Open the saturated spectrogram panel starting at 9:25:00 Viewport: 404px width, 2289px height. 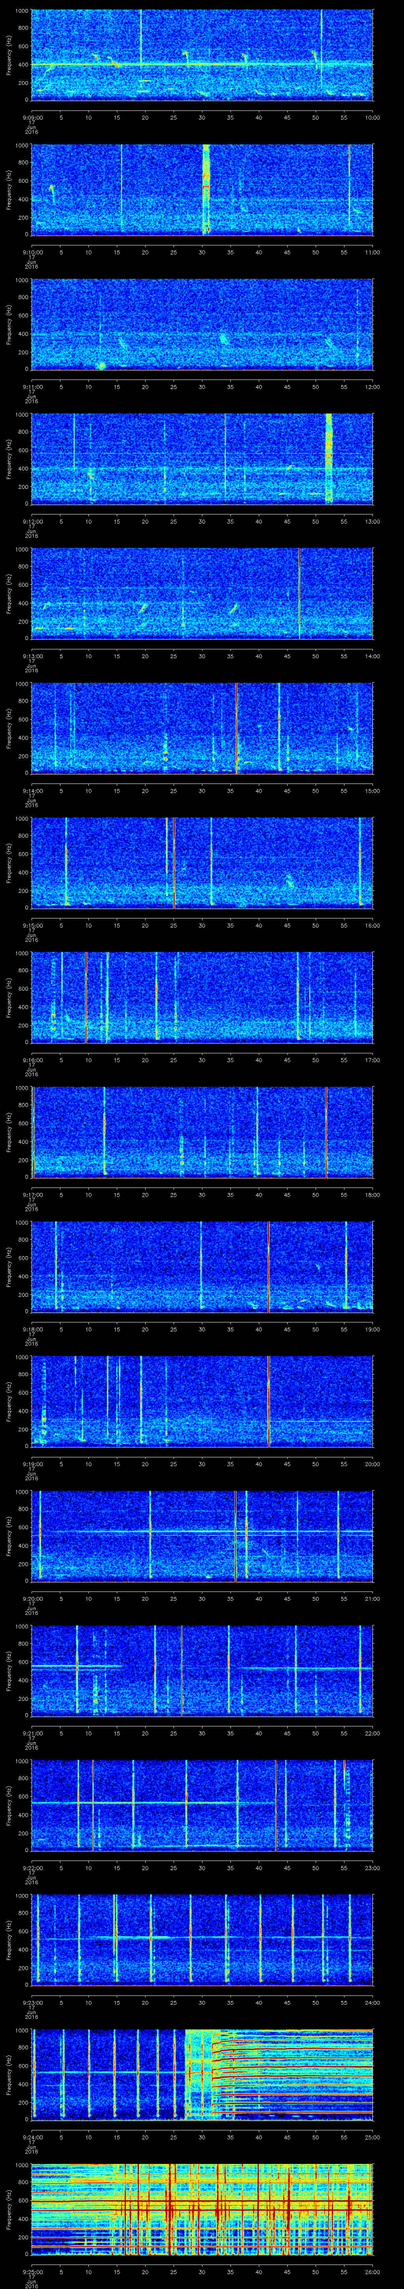pos(202,2209)
